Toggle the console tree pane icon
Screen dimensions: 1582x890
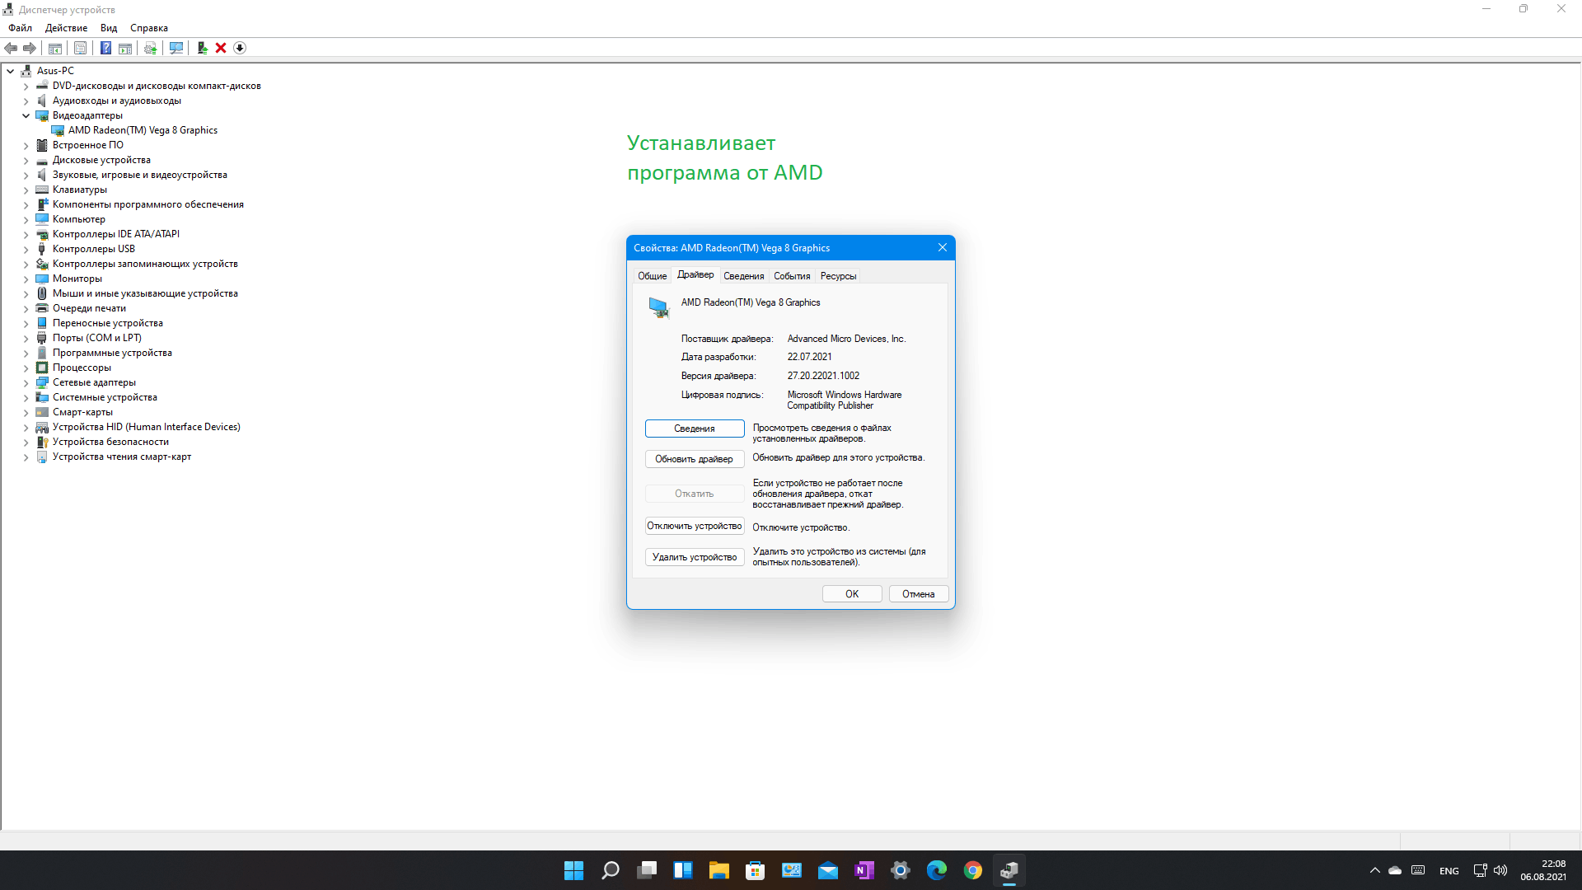[x=55, y=48]
